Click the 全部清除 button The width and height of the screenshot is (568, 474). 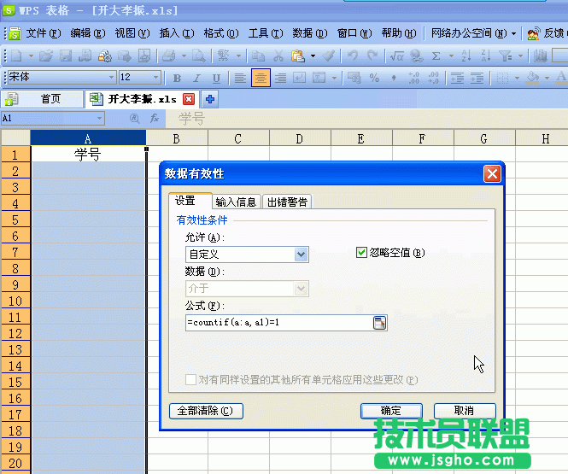point(206,411)
